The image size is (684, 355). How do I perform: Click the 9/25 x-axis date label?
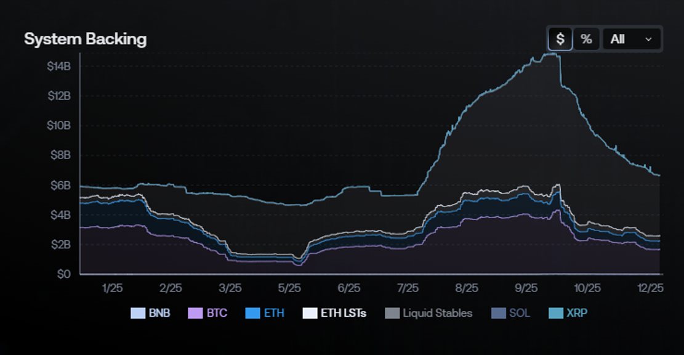click(x=526, y=288)
